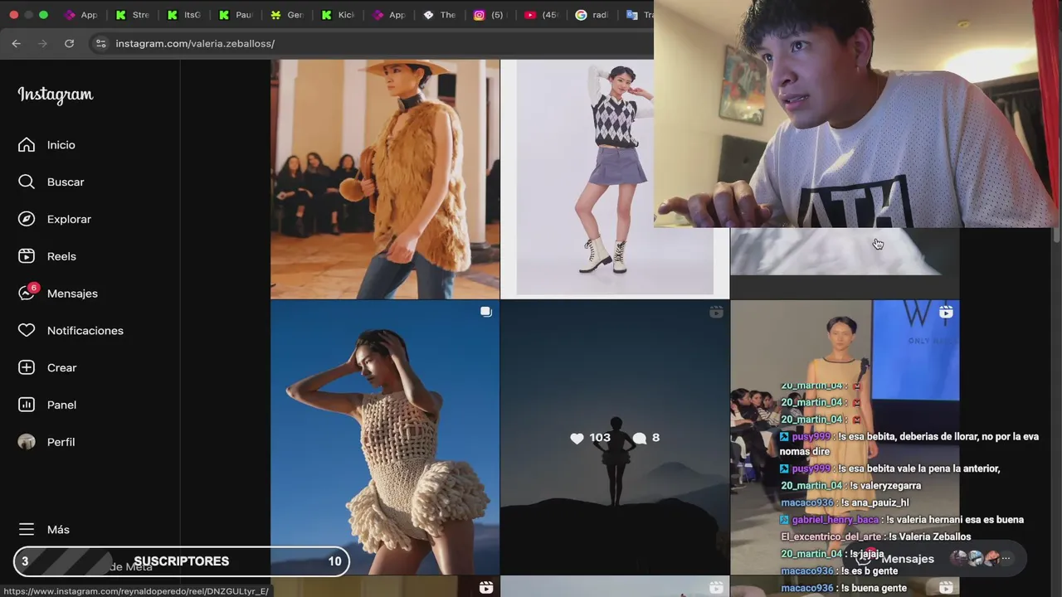Screen dimensions: 1062x597
Task: Click the comment bubble count 8
Action: pos(645,438)
